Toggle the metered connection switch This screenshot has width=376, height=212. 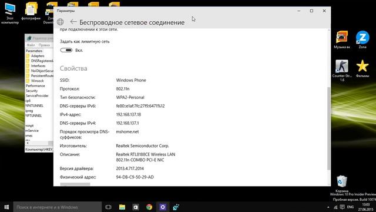click(x=66, y=50)
